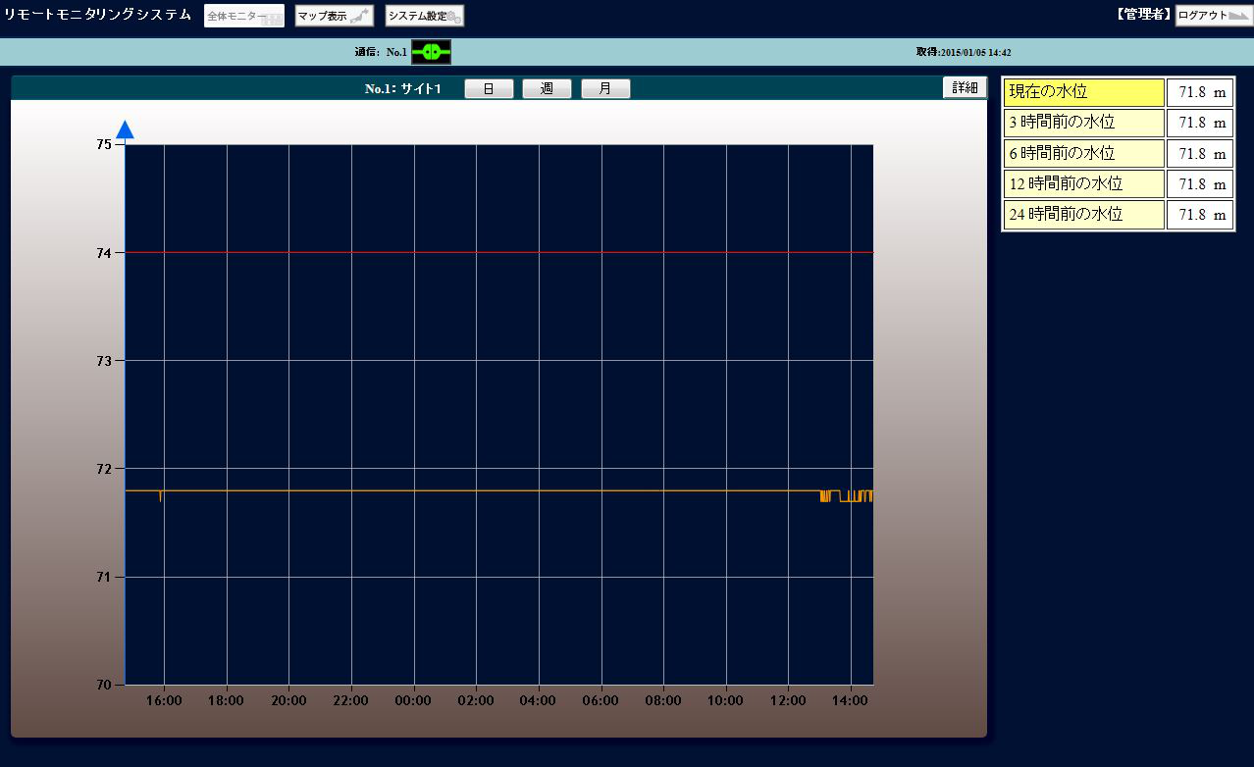
Task: Click the 00:00 time axis label
Action: click(413, 701)
